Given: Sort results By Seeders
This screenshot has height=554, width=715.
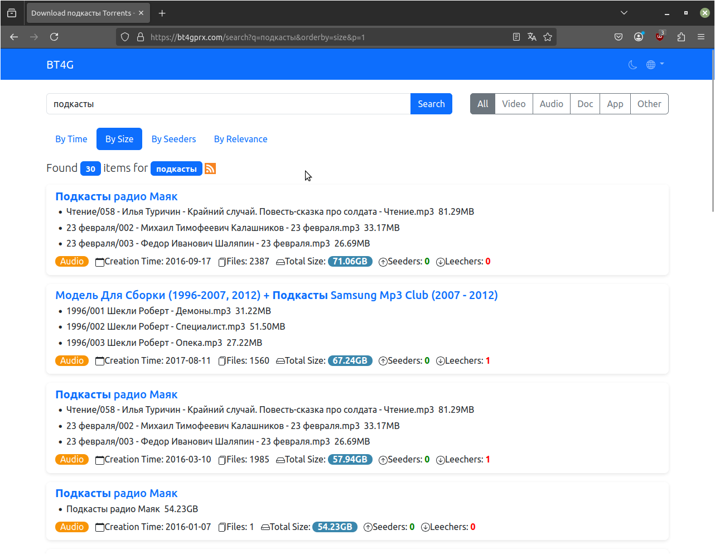Looking at the screenshot, I should point(174,139).
